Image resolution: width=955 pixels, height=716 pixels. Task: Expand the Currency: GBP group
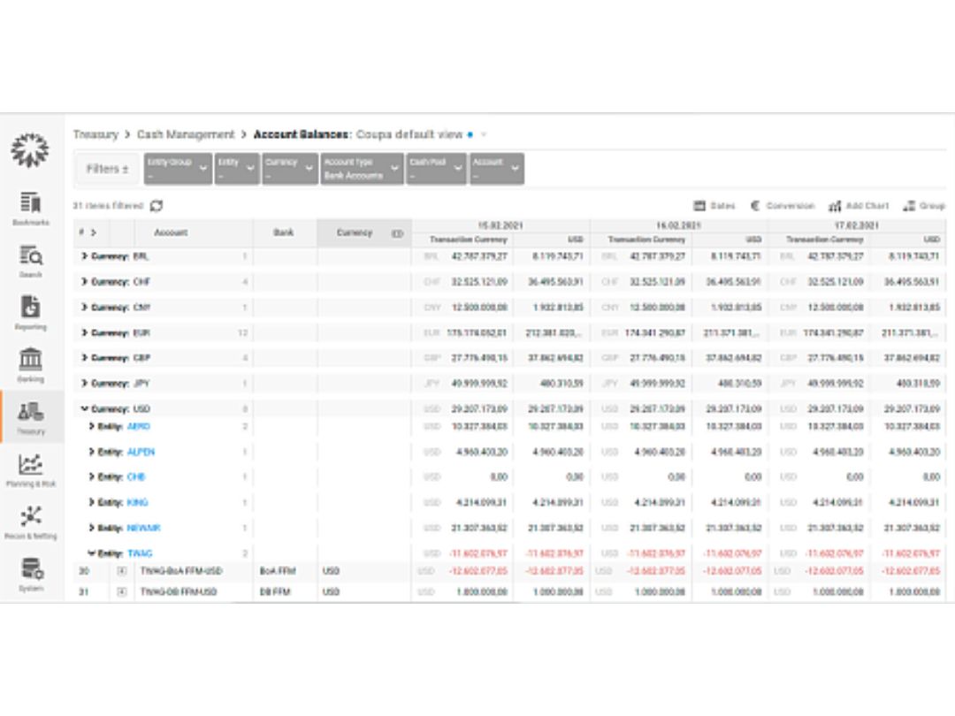click(85, 358)
